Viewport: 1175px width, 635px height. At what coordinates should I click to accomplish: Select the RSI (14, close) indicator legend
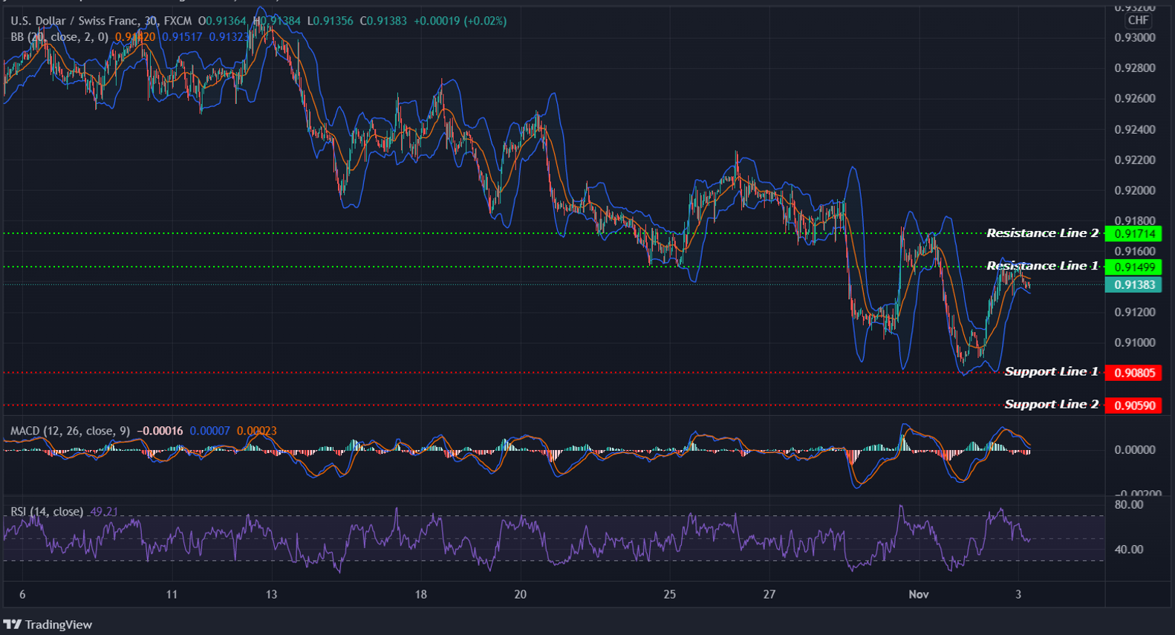click(47, 512)
